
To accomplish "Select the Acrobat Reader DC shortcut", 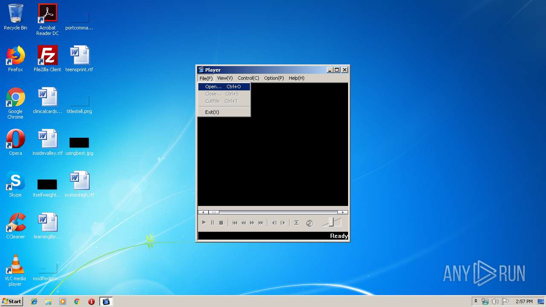I will 47,20.
